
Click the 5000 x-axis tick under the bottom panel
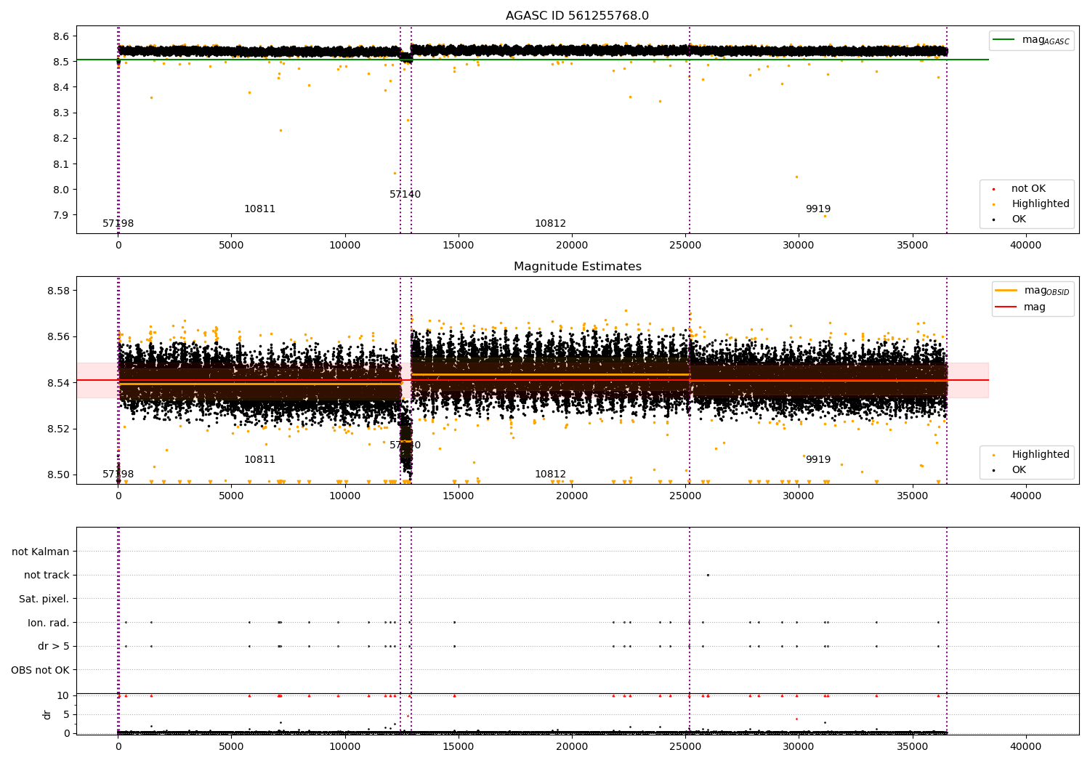pyautogui.click(x=232, y=747)
